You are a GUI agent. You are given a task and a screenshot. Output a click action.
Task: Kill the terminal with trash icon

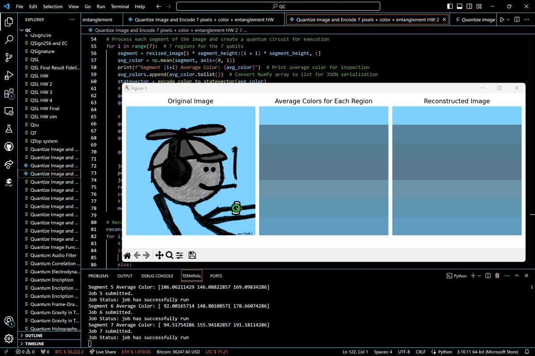coord(497,276)
